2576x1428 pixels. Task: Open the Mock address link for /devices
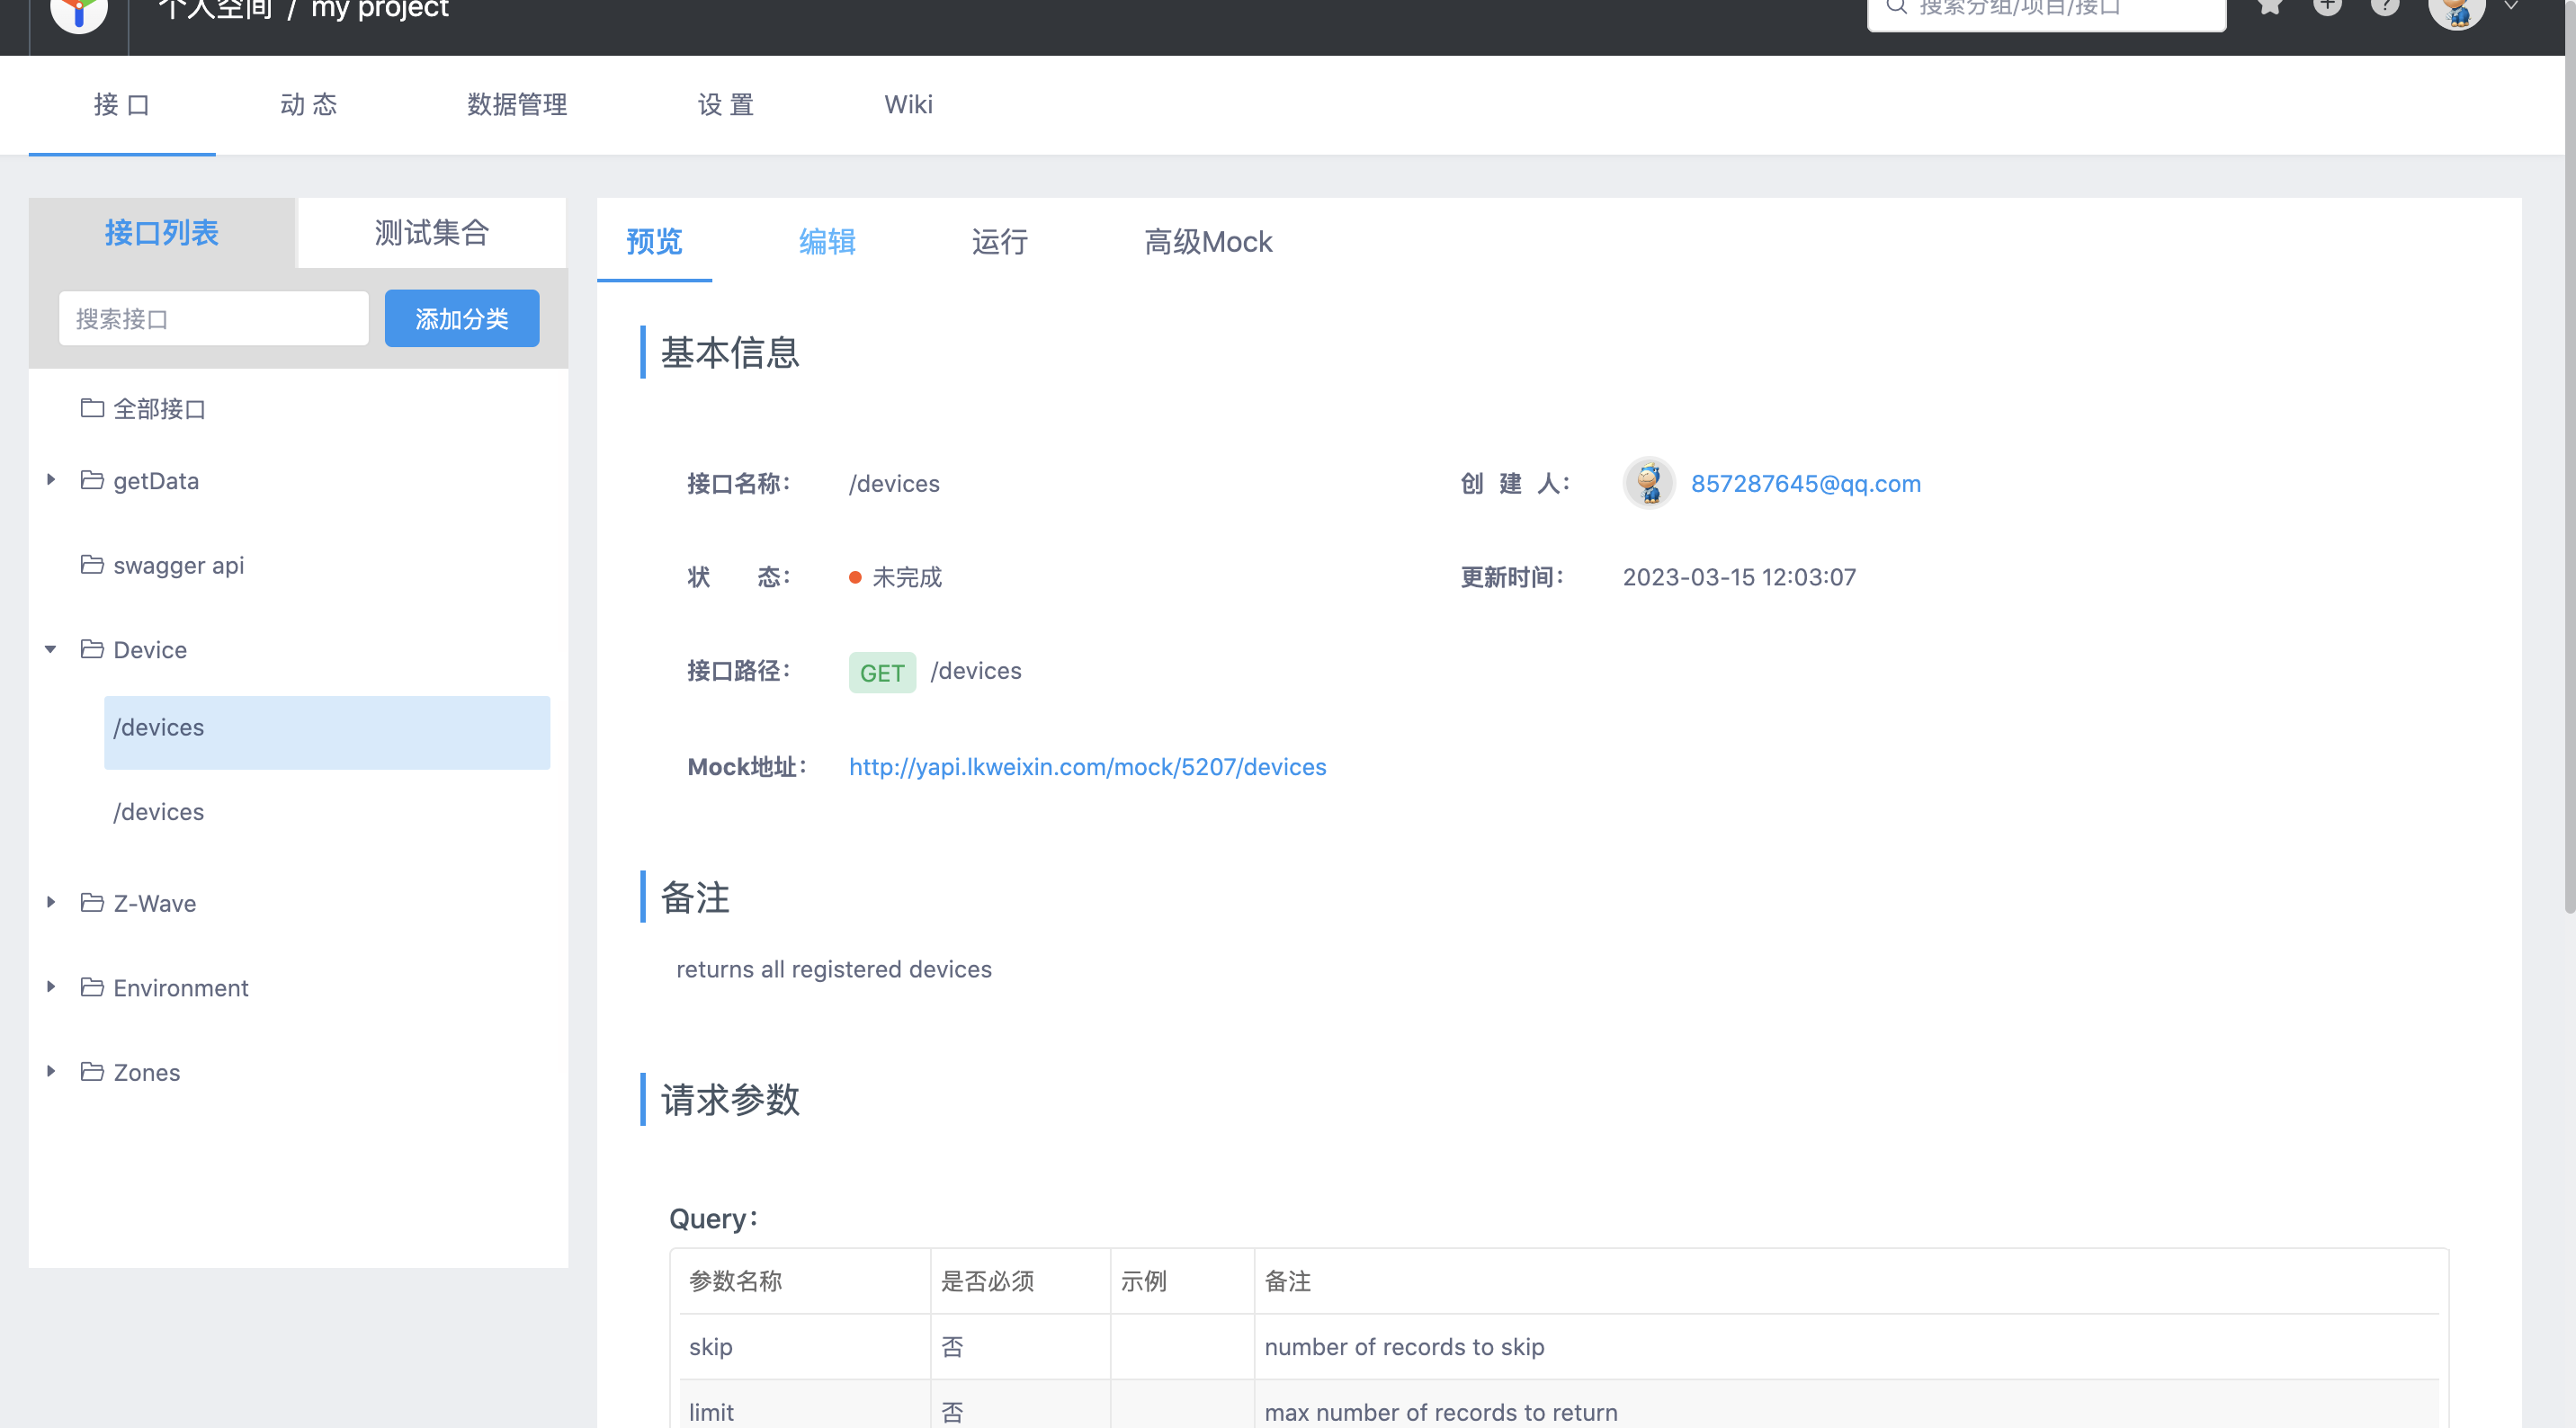click(x=1087, y=766)
